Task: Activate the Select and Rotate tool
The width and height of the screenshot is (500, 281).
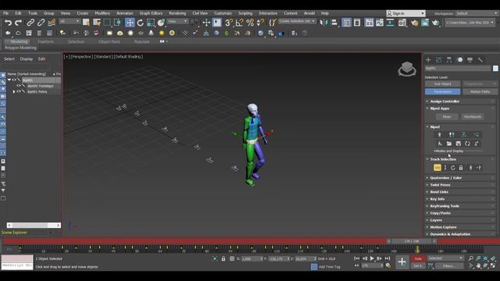Action: pos(141,23)
